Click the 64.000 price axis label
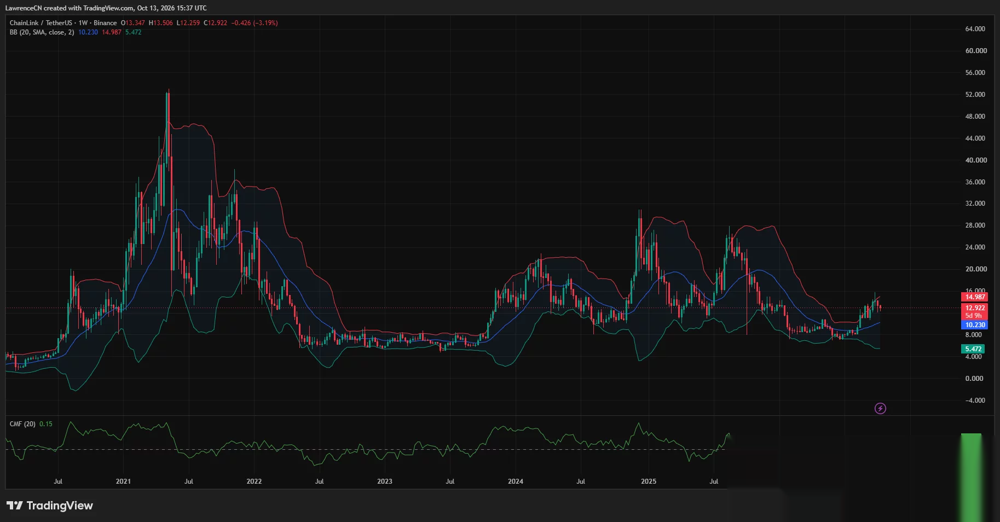The width and height of the screenshot is (1000, 522). (975, 29)
